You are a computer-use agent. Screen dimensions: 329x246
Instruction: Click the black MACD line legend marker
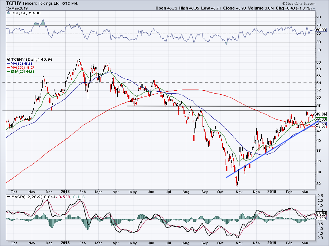(x=9, y=197)
